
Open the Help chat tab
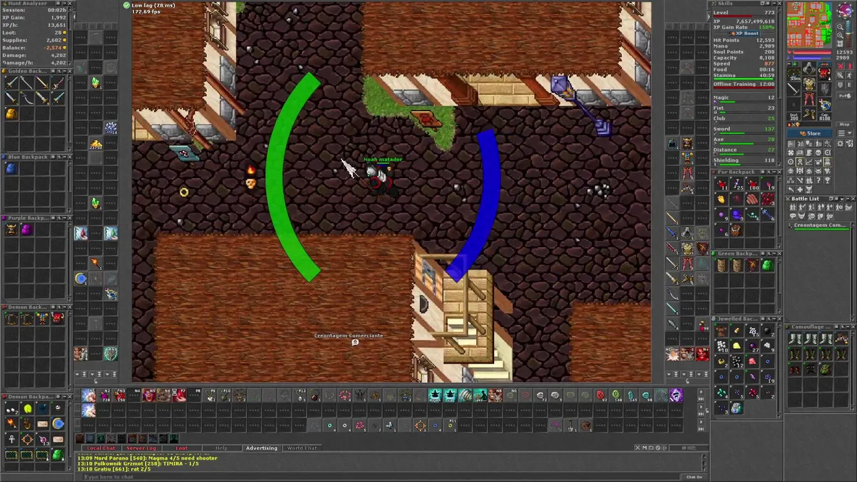[221, 448]
